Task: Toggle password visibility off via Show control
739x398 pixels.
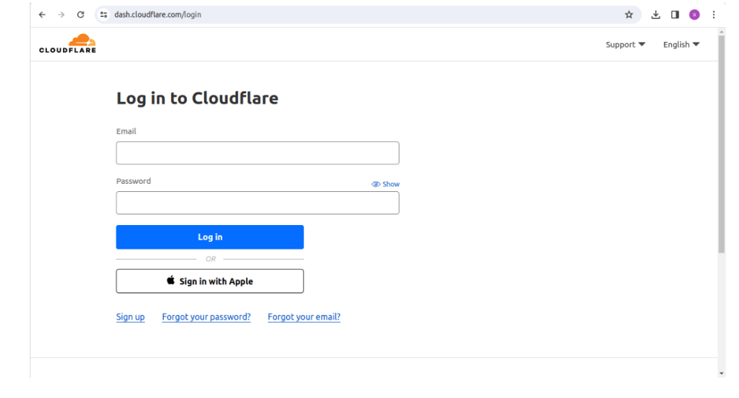Action: (x=389, y=184)
